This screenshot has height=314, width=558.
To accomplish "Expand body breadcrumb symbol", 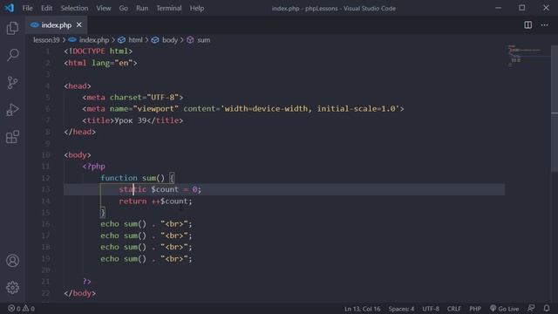I will [170, 40].
